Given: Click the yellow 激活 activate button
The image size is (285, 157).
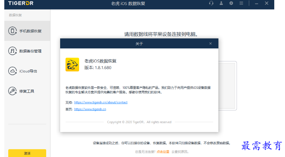Looking at the screenshot, I should (x=27, y=153).
